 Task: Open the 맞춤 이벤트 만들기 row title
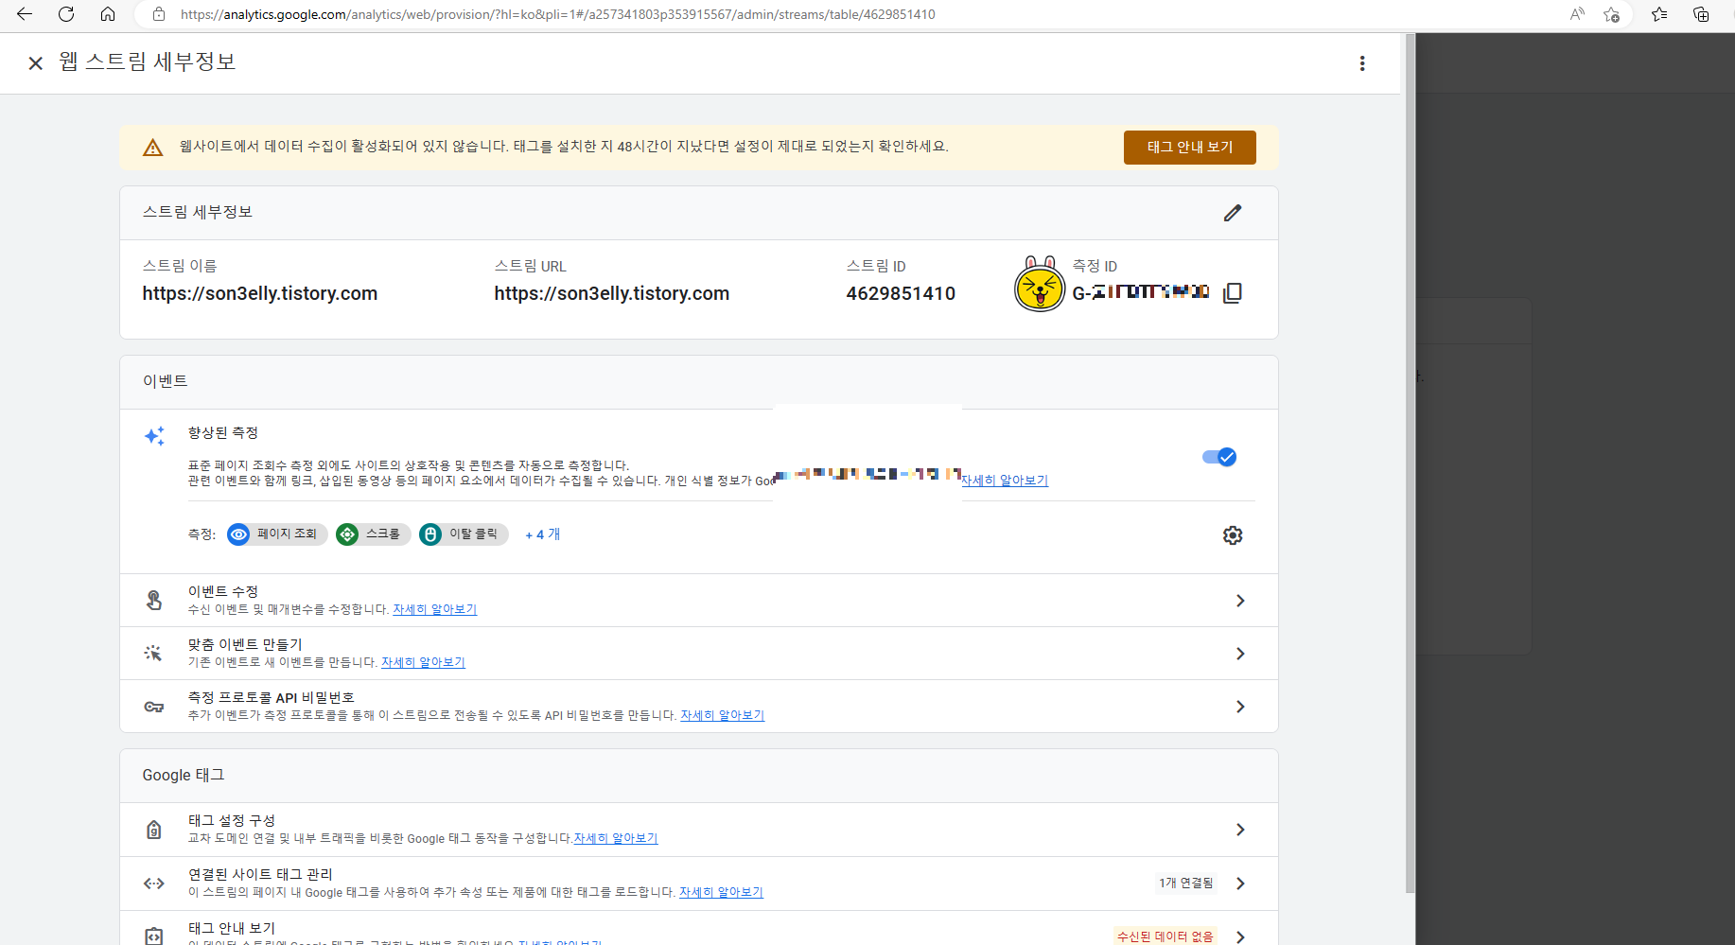[x=245, y=645]
